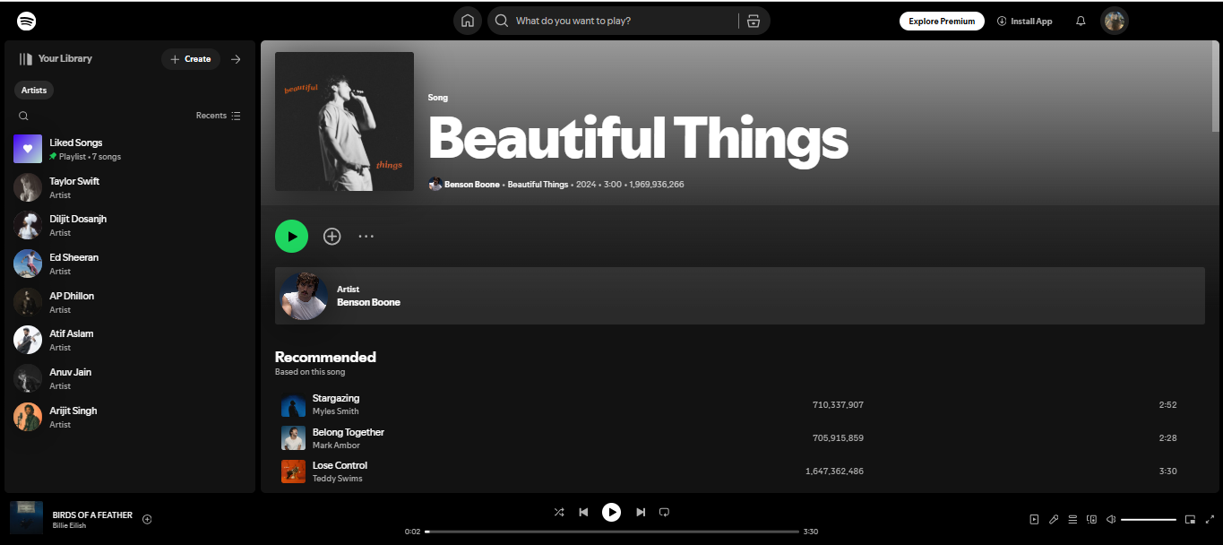Collapse Your Library panel
The width and height of the screenshot is (1223, 545).
click(56, 59)
